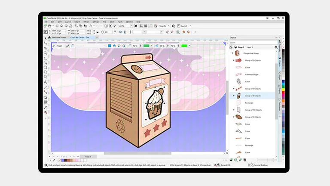330x186 pixels.
Task: Click the Home icon beside Welcome Screen
Action: point(49,37)
